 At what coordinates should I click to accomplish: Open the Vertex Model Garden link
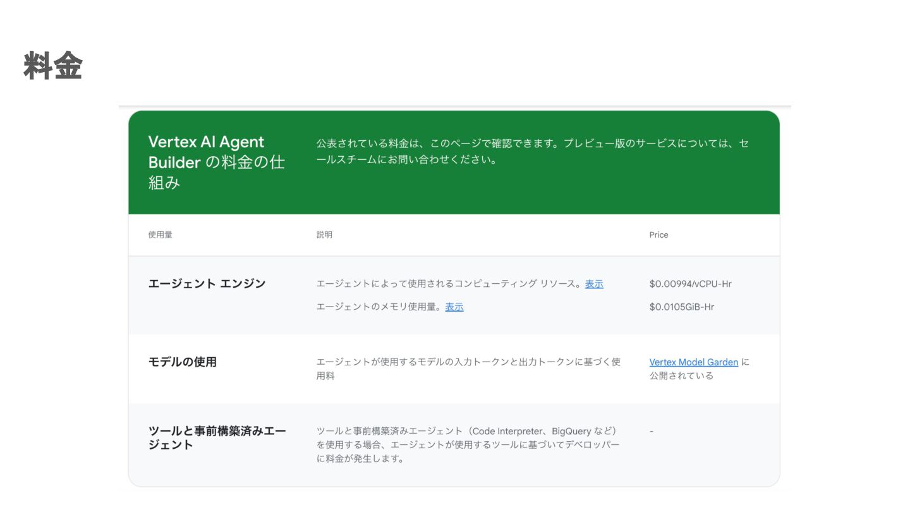693,362
